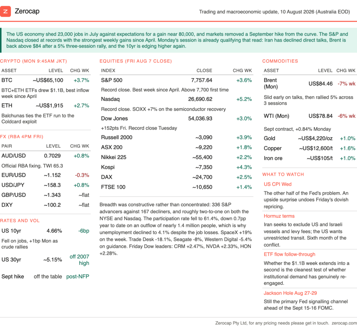The image size is (357, 332).
Task: Click BTC weekly change +3.7%
Action: pos(81,80)
